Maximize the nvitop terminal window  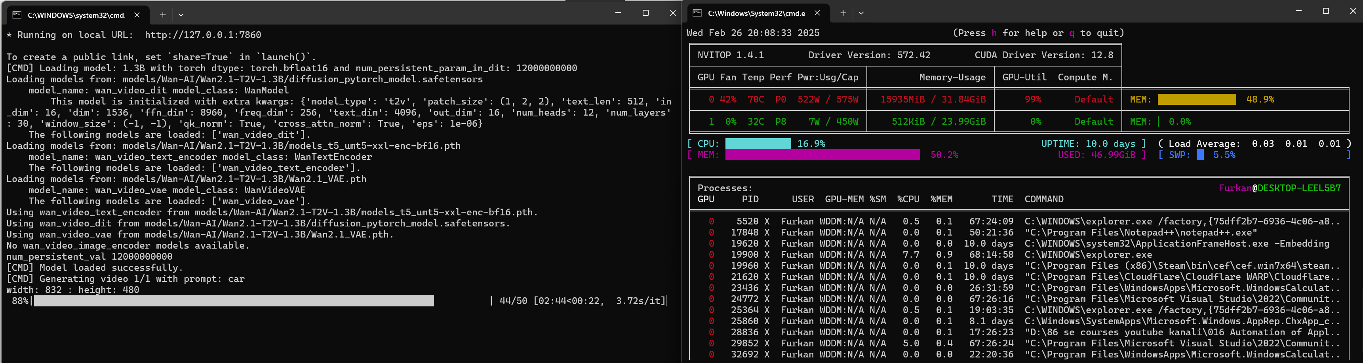point(1325,11)
